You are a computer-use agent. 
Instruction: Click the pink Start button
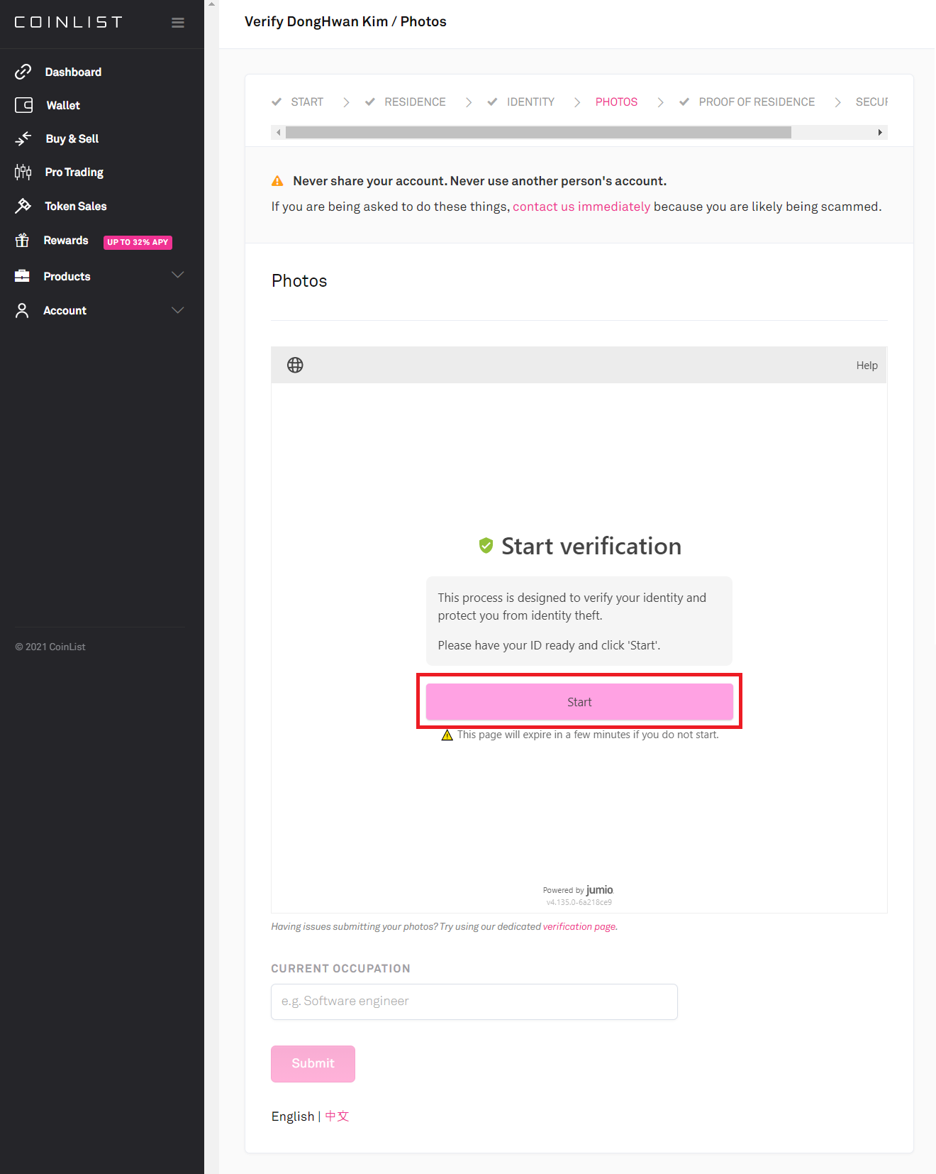tap(579, 701)
